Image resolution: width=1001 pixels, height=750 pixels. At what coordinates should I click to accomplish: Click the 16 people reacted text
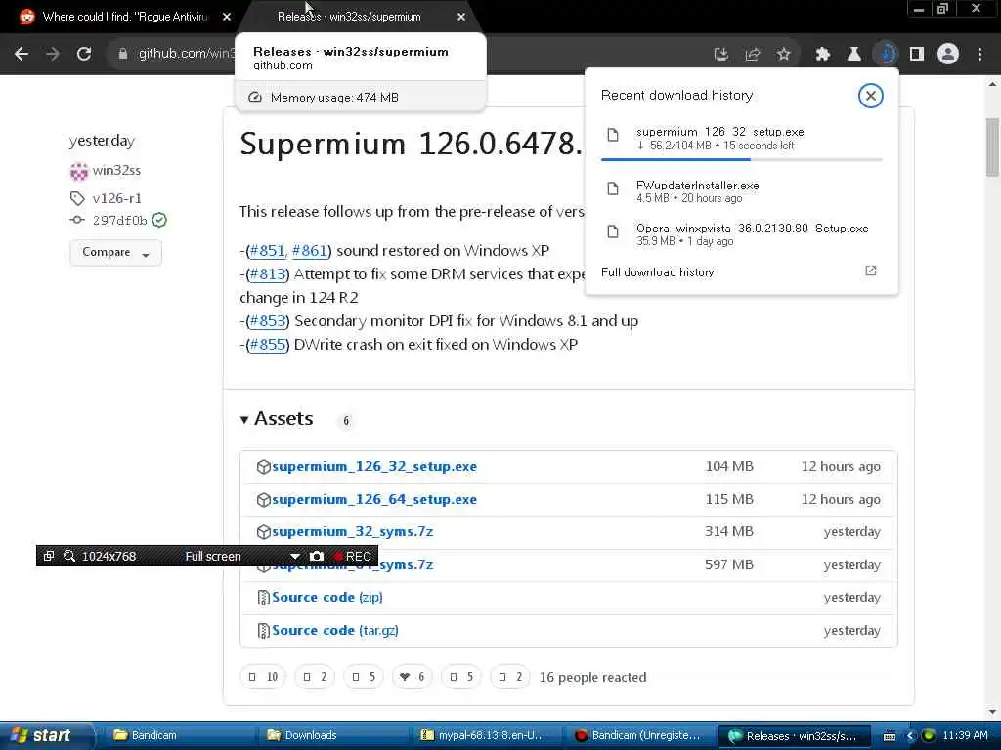[592, 678]
